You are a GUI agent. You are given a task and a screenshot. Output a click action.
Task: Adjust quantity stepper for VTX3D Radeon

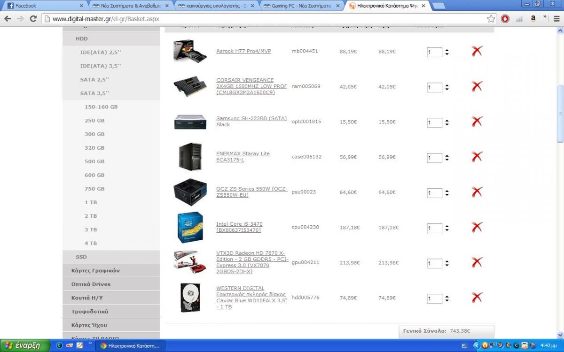point(446,263)
